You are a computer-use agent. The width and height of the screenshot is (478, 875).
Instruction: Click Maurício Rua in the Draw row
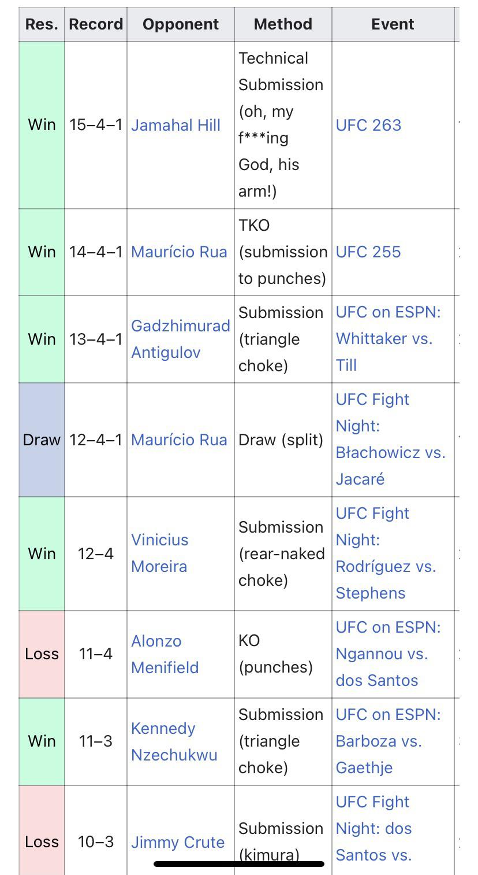(179, 440)
